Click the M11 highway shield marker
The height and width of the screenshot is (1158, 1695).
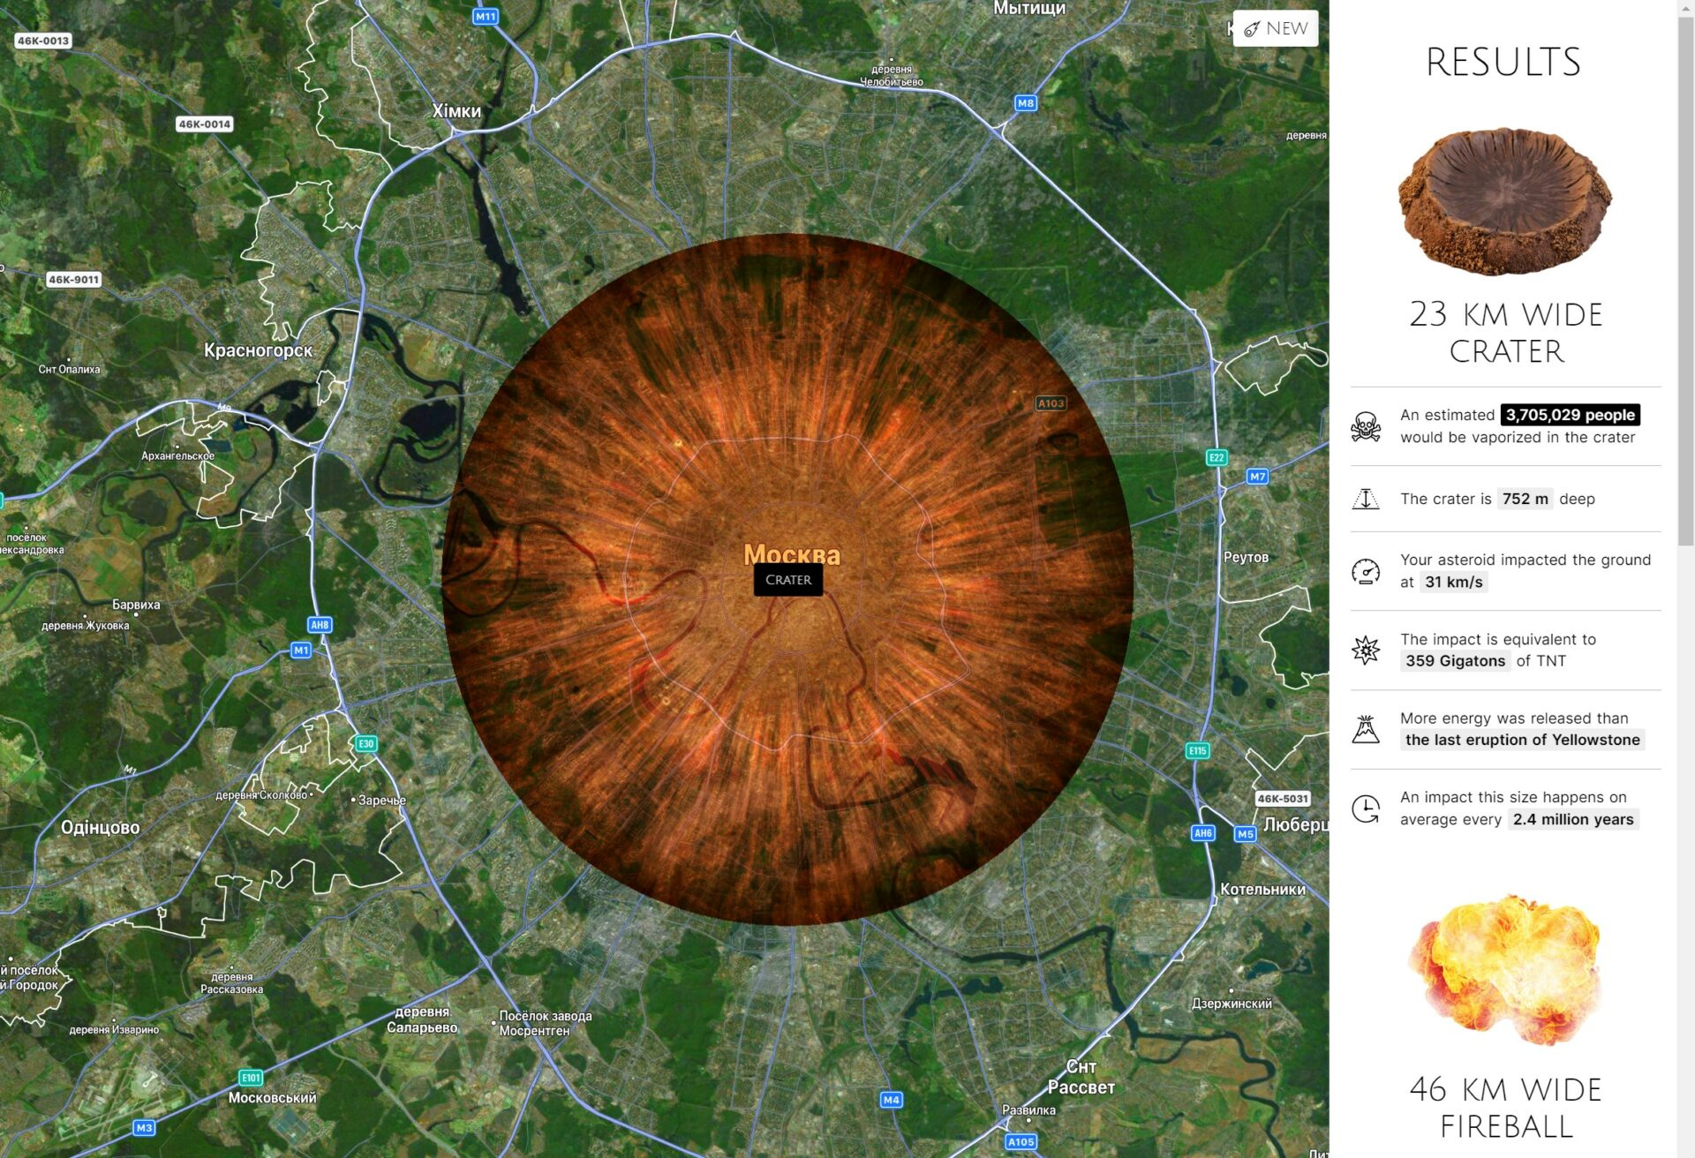486,16
